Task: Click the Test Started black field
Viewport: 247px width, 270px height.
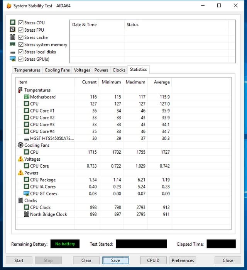Action: 141,244
